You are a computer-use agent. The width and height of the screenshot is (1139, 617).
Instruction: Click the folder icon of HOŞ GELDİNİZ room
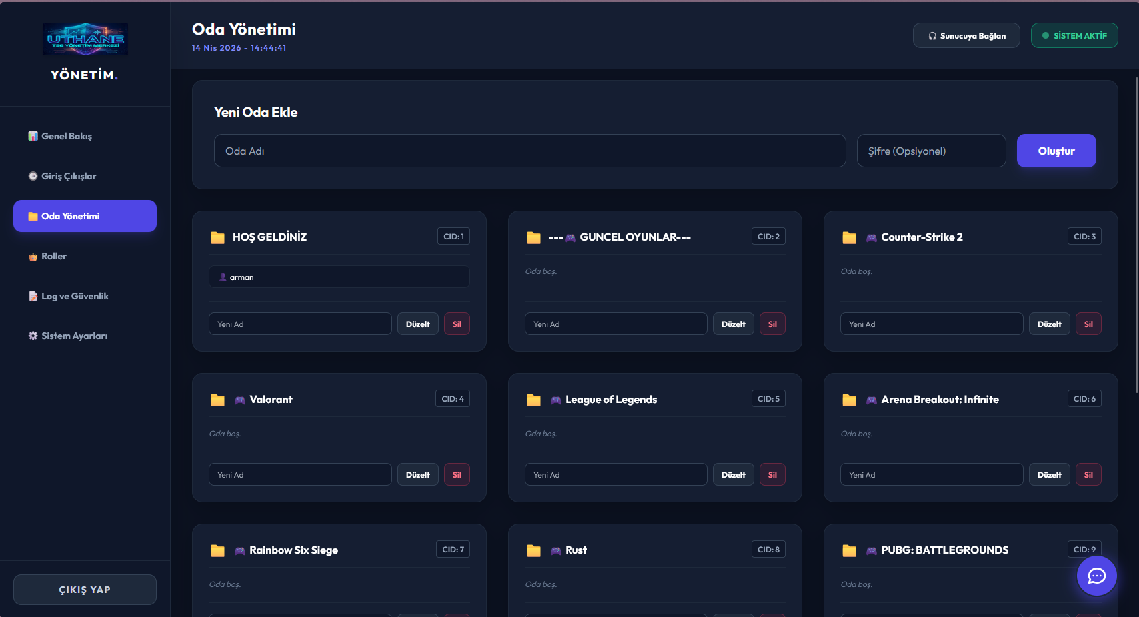pyautogui.click(x=218, y=237)
